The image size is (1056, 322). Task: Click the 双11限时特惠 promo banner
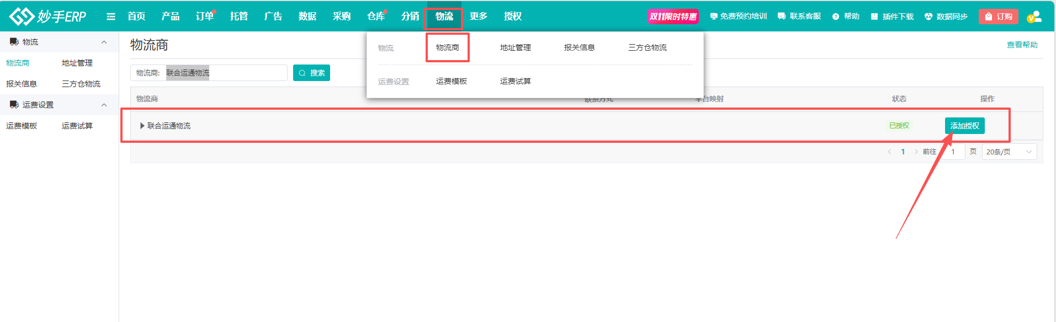(x=673, y=17)
